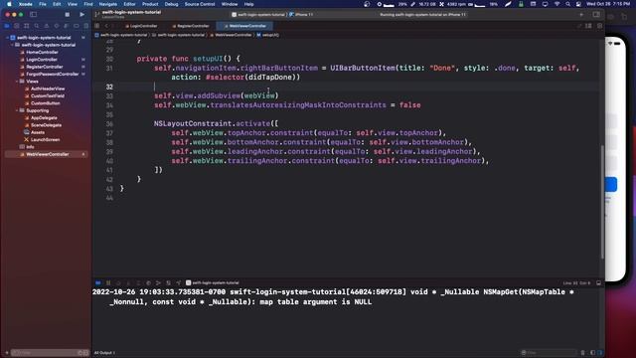Collapse the swift-login-system-tutorial project root
636x358 pixels.
[7, 38]
